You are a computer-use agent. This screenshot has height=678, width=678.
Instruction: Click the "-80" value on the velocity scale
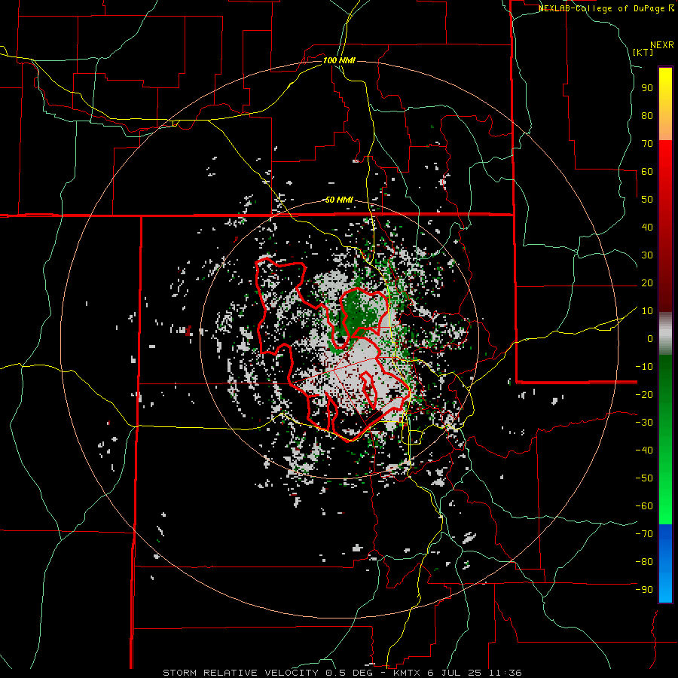[644, 562]
